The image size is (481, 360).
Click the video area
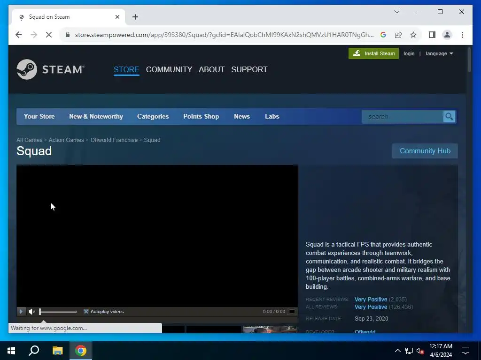point(157,236)
